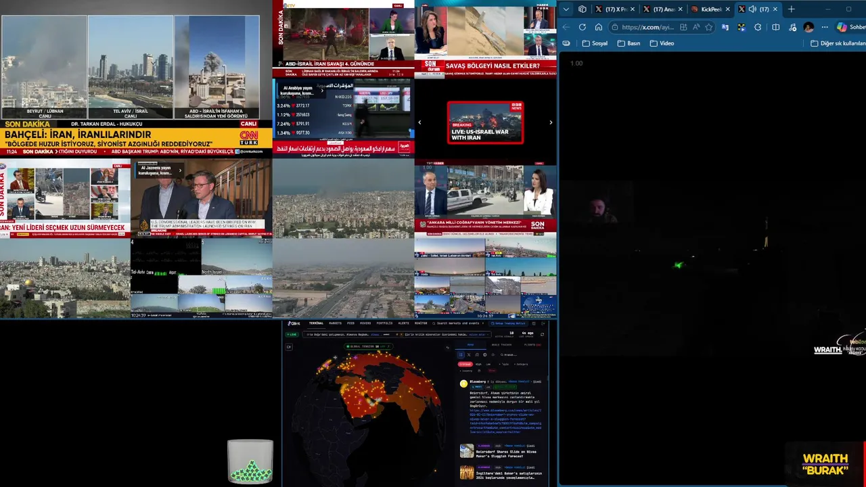Open the 'Diğer sık kullanılanlar' folder
Image resolution: width=866 pixels, height=487 pixels.
pyautogui.click(x=838, y=43)
